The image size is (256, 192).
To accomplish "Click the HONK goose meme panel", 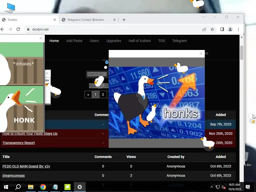I will [22, 109].
